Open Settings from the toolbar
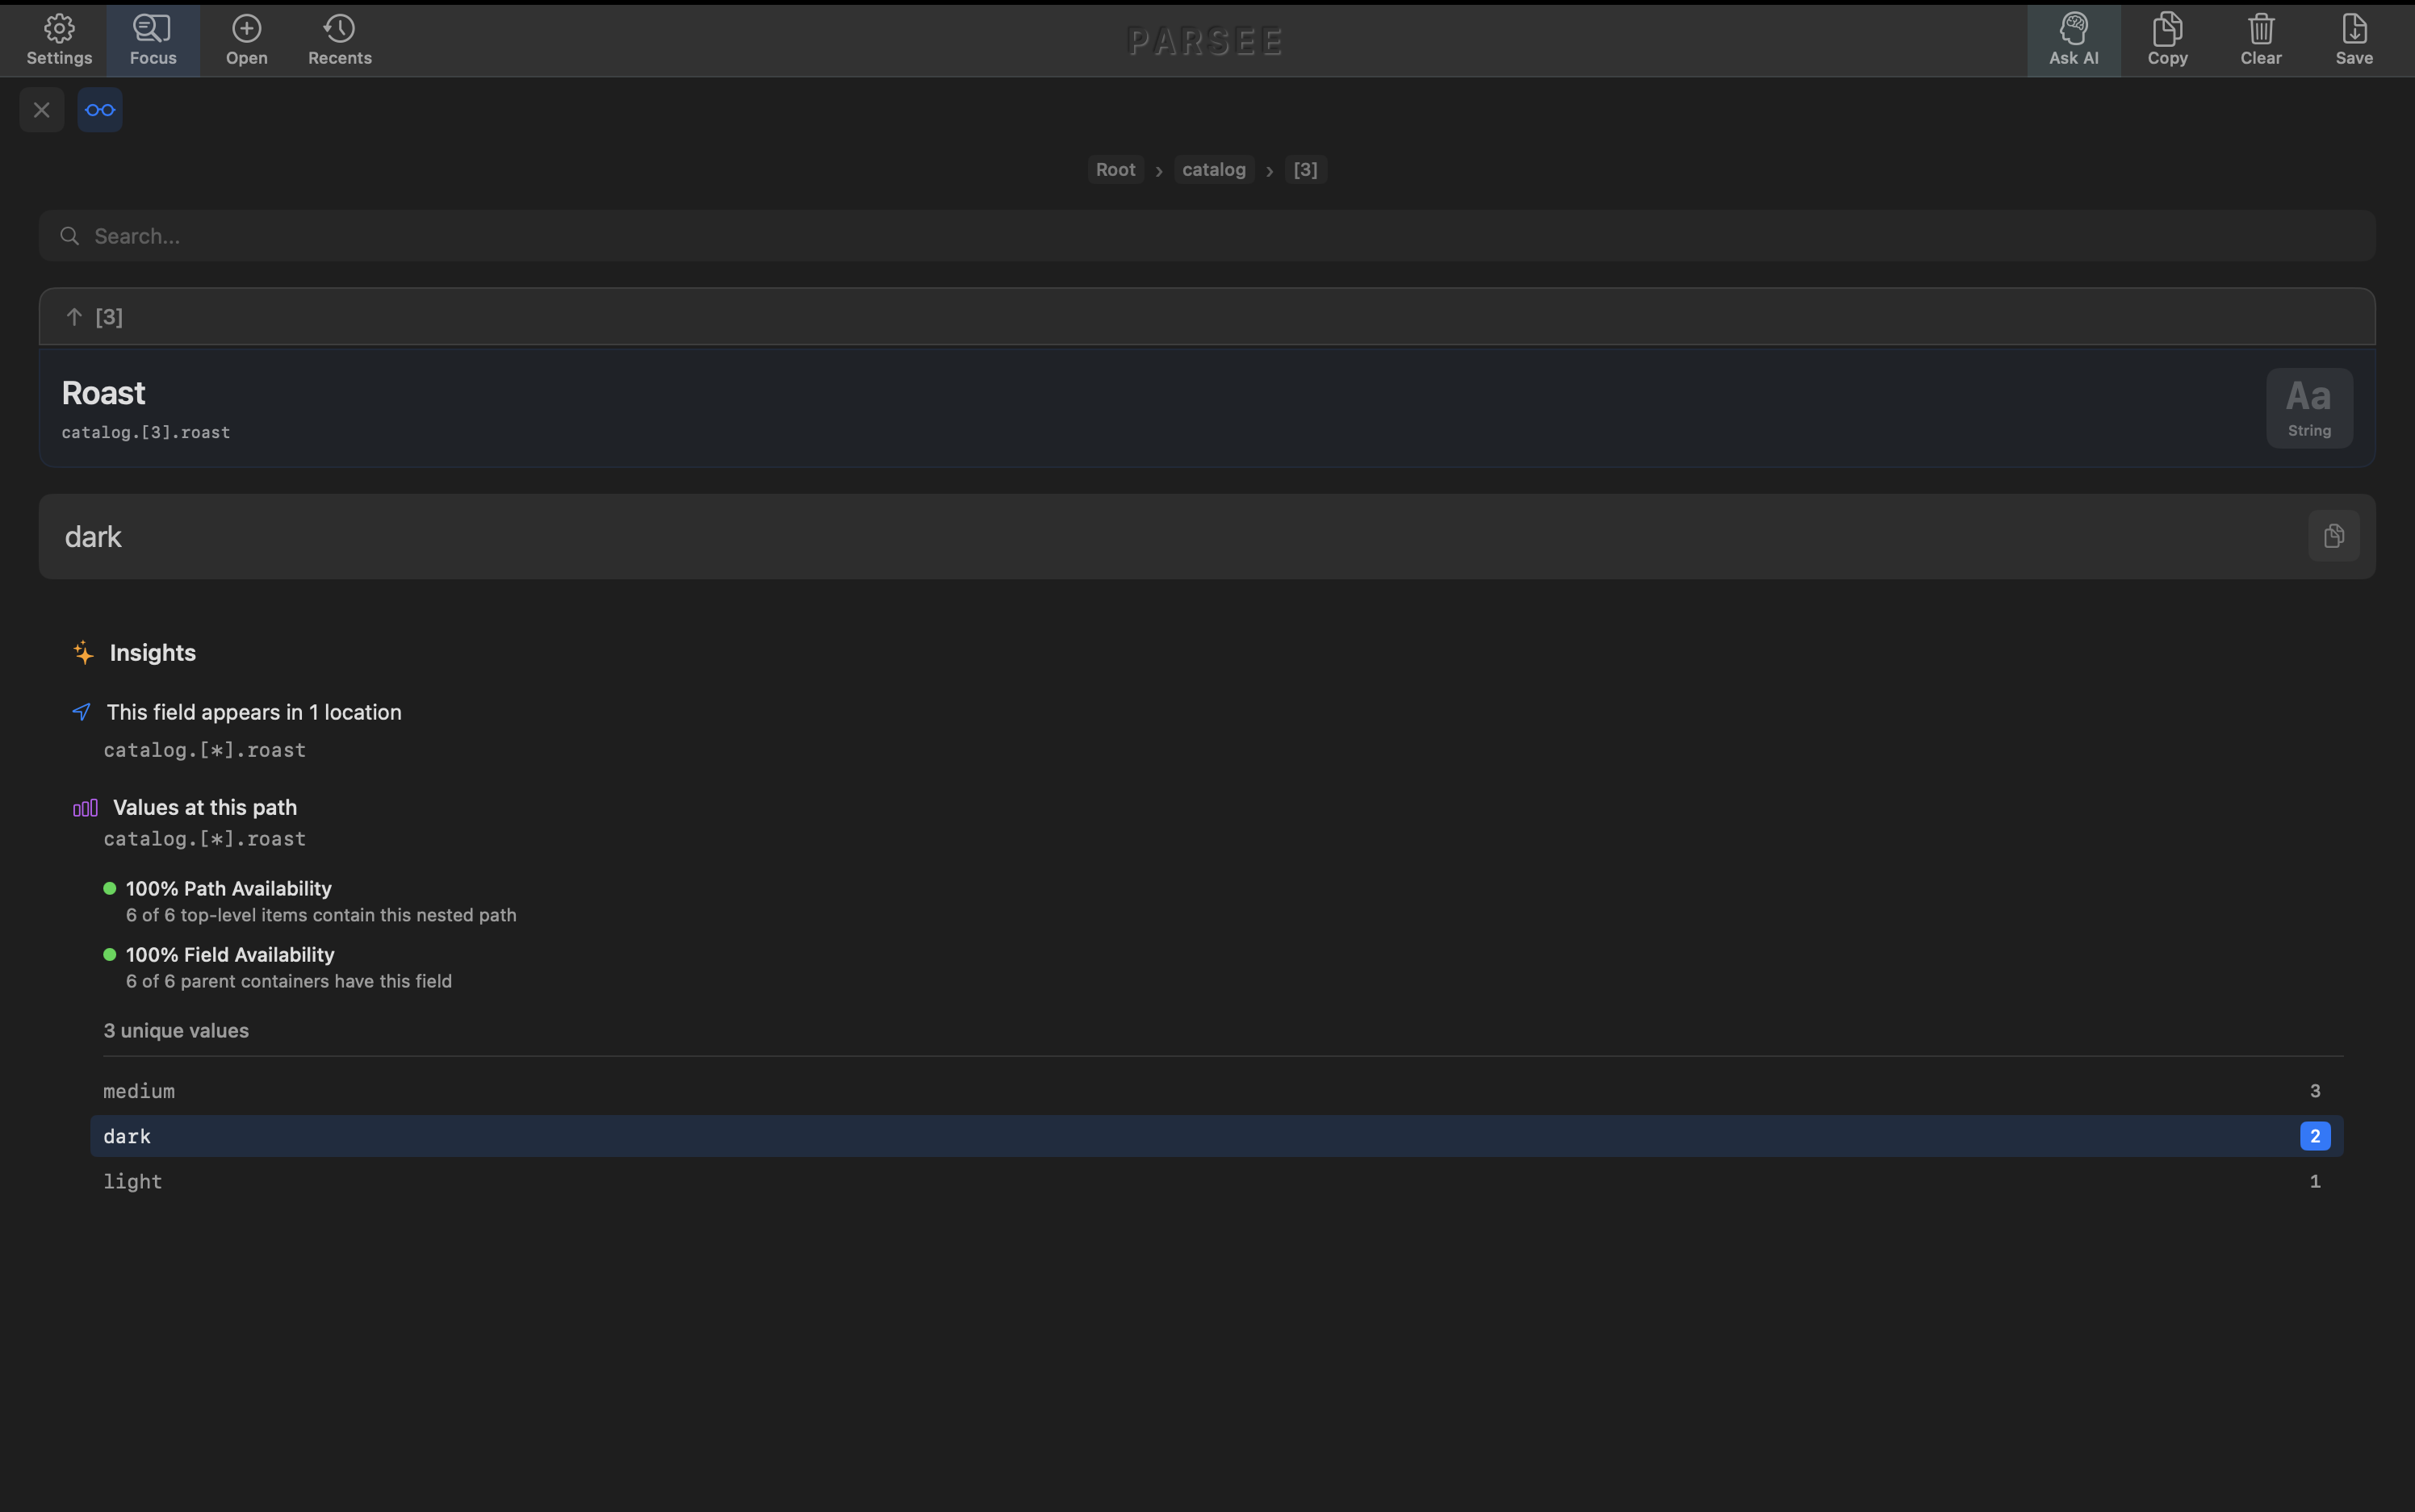 59,41
